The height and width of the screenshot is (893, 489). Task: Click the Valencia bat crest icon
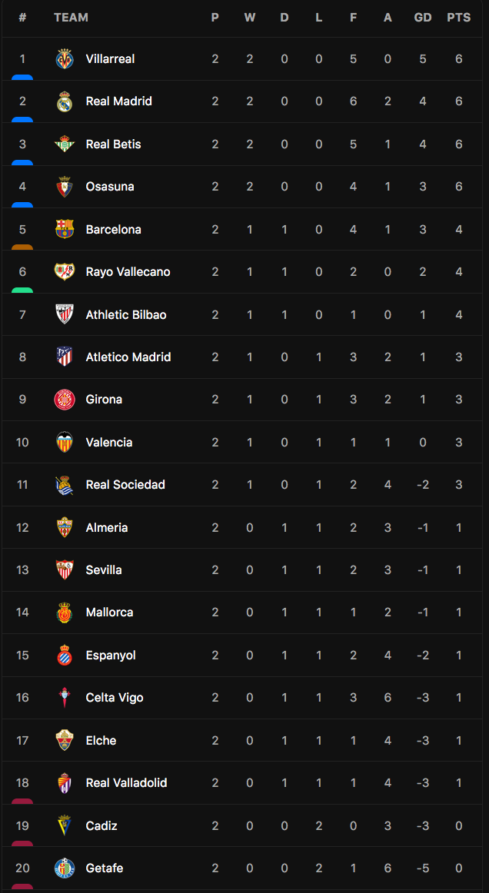point(65,442)
